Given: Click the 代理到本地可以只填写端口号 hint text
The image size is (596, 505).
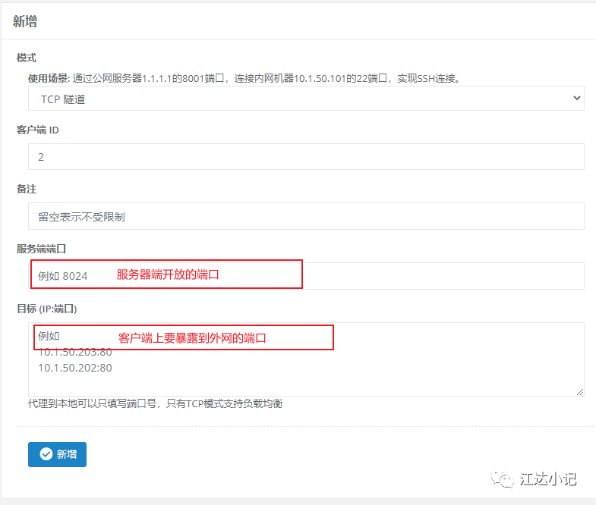Looking at the screenshot, I should point(155,403).
